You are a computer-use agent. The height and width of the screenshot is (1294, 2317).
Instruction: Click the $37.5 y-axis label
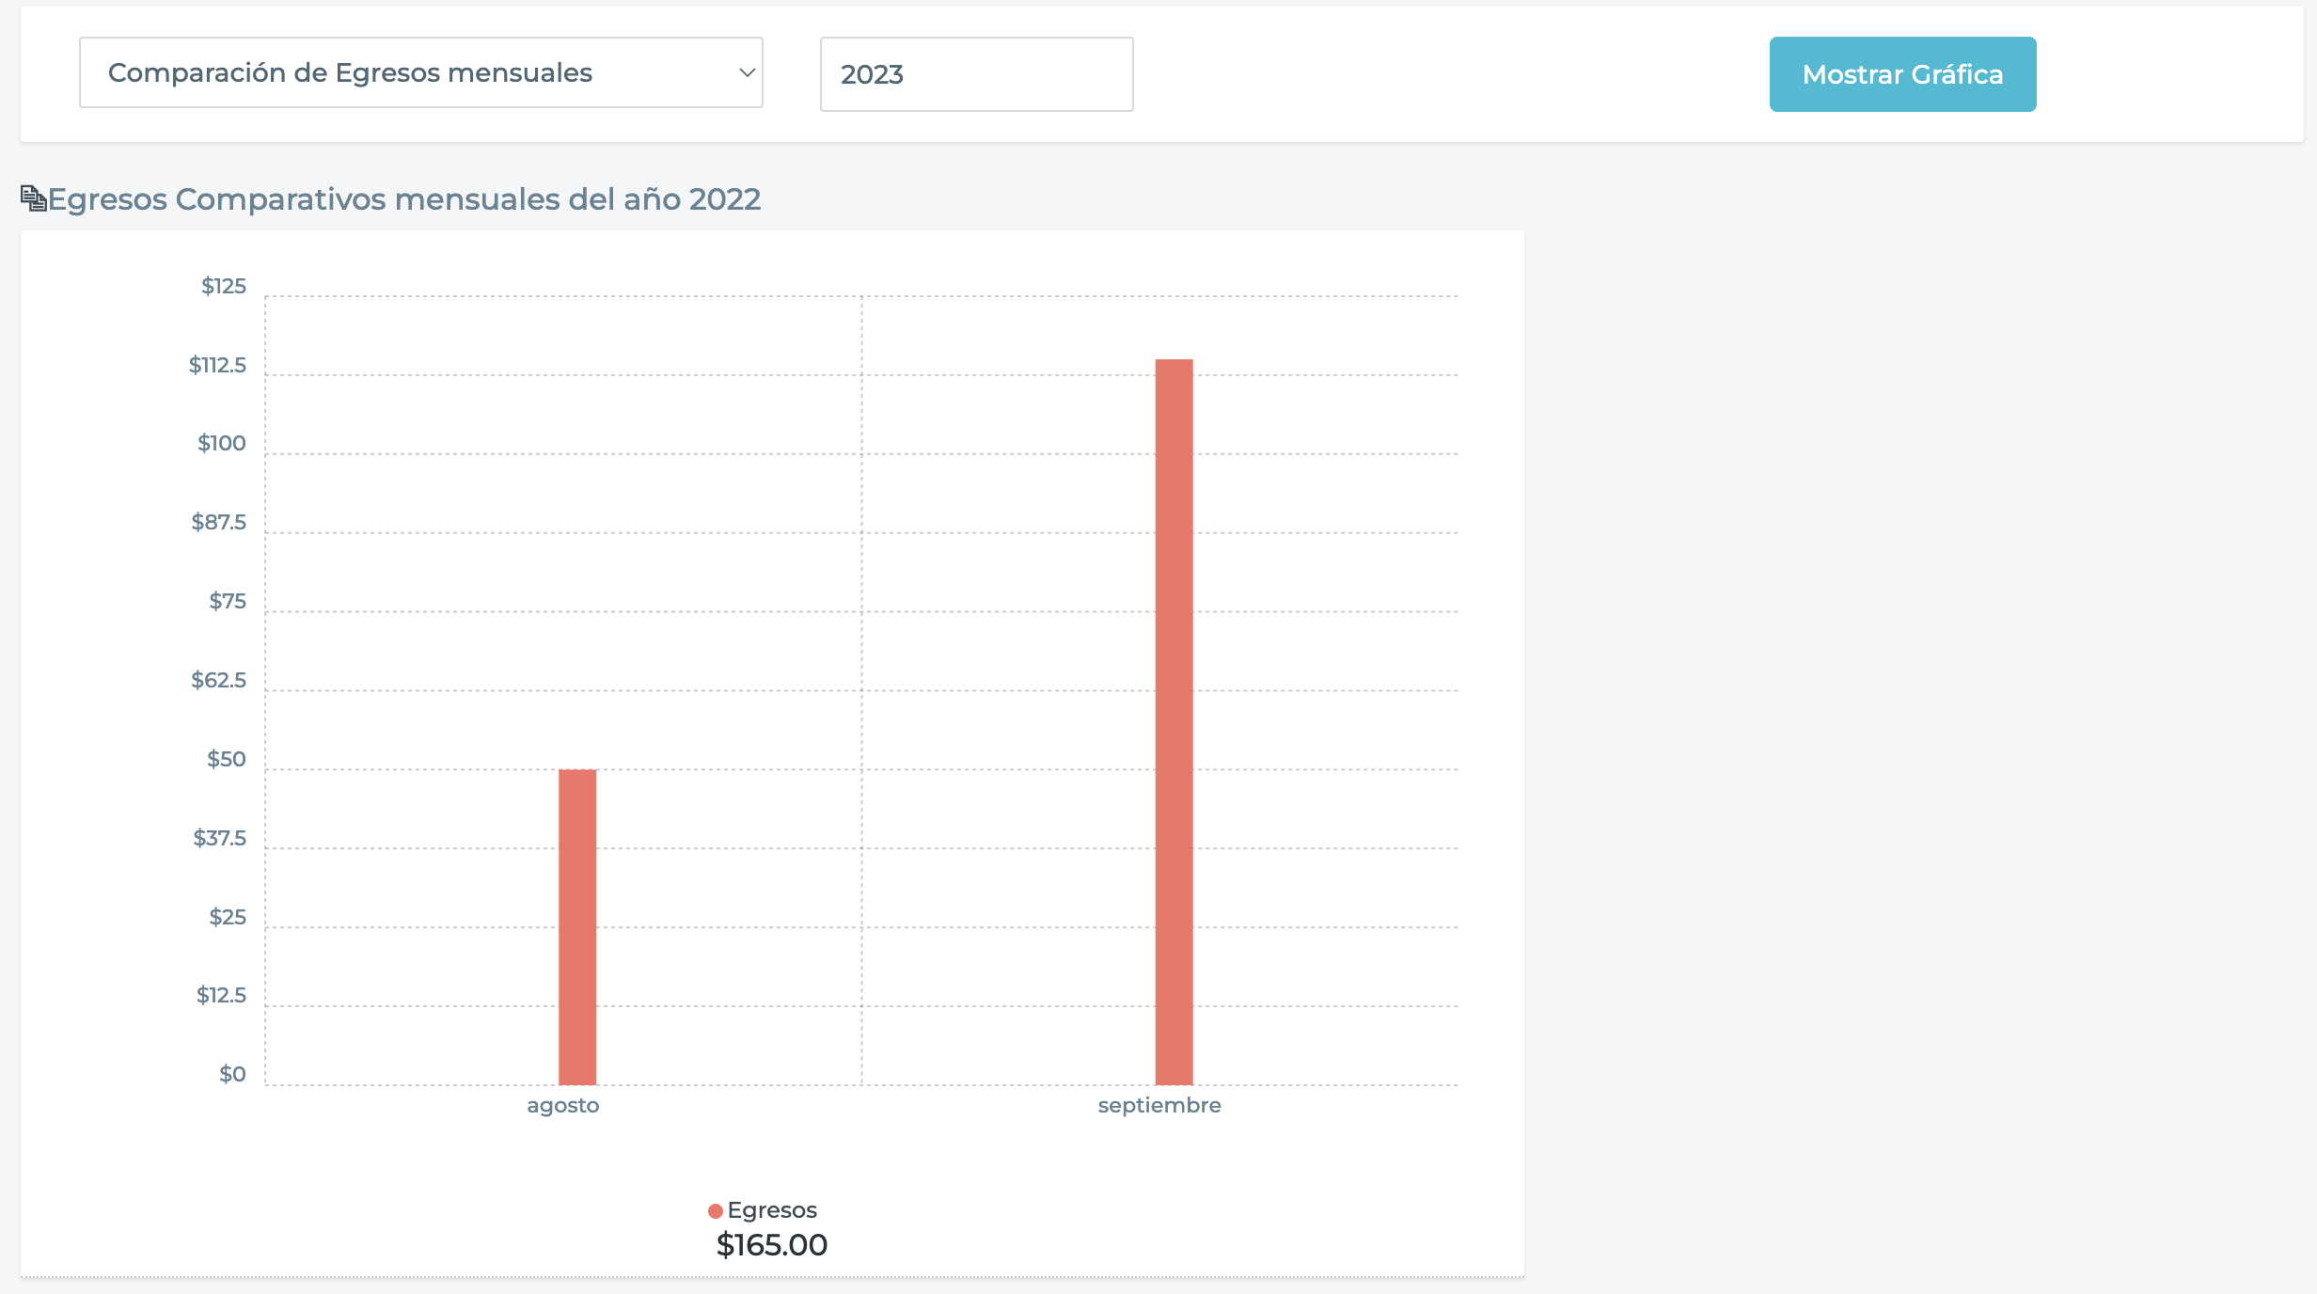[x=220, y=838]
